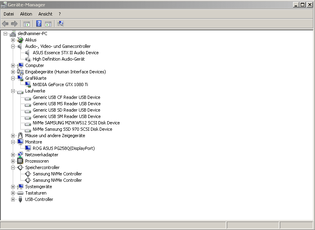This screenshot has height=230, width=315.
Task: Click the Forward arrow toolbar icon
Action: pyautogui.click(x=14, y=24)
